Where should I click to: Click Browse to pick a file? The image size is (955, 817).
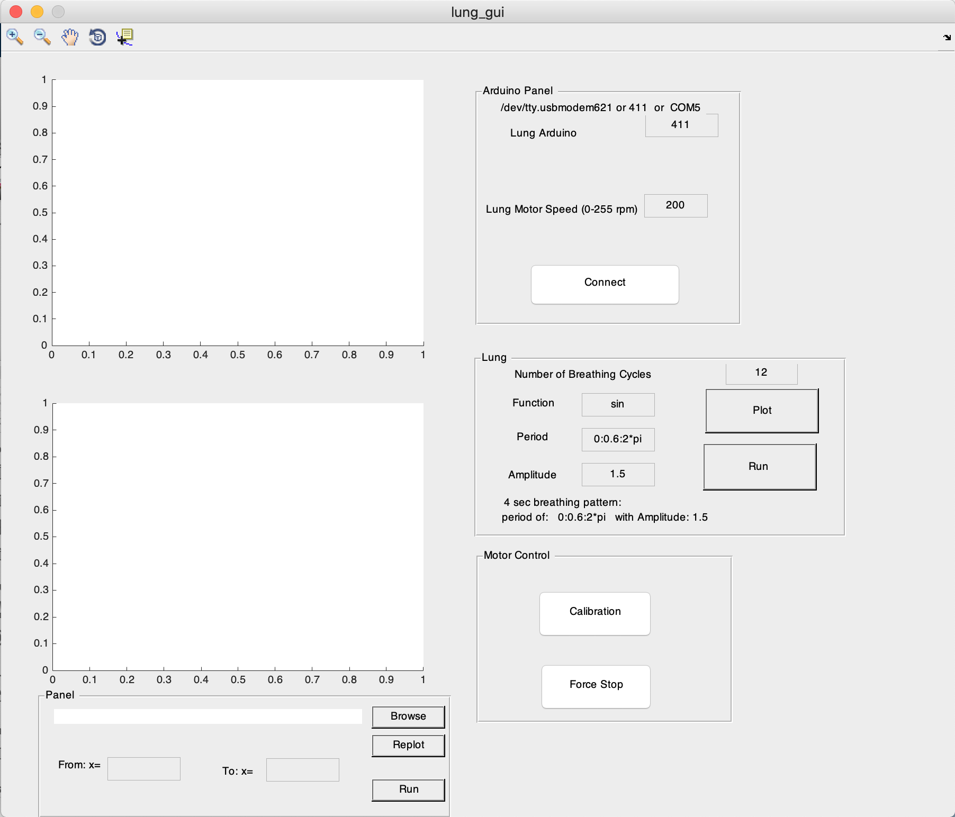coord(408,717)
